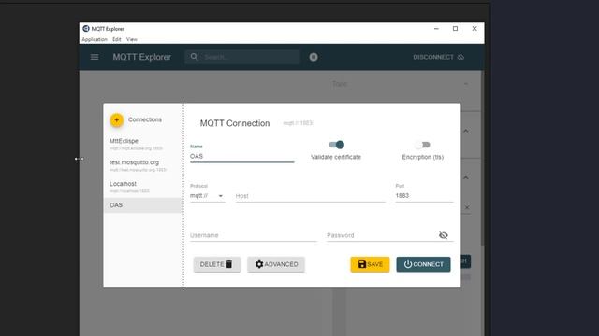This screenshot has height=336, width=599.
Task: Open the Edit menu
Action: 116,39
